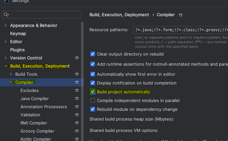The height and width of the screenshot is (141, 228).
Task: Click project-level icon next to Excludes
Action: pos(77,91)
